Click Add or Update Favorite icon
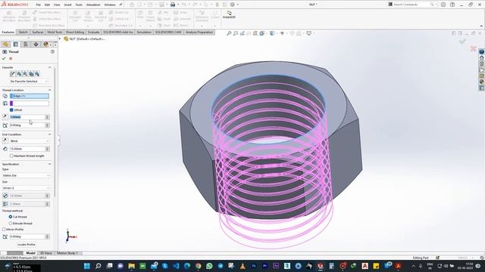Viewport: 485px width, 272px height. click(x=19, y=74)
